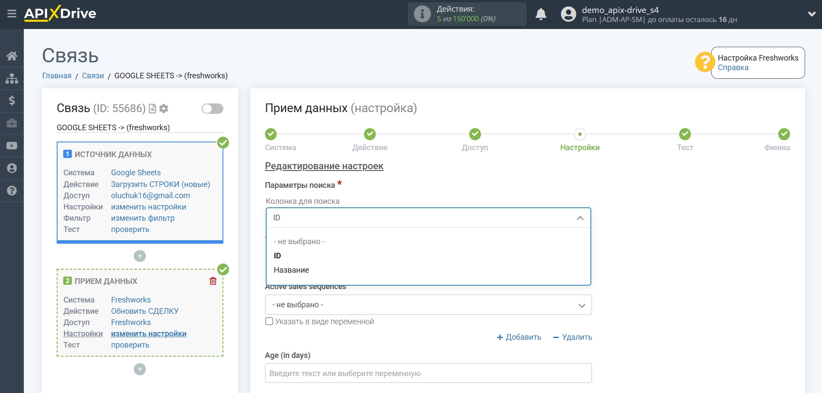The image size is (822, 393).
Task: Open the hamburger menu
Action: pos(12,14)
